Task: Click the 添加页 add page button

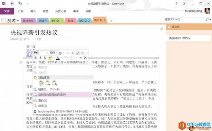Action: (174, 27)
